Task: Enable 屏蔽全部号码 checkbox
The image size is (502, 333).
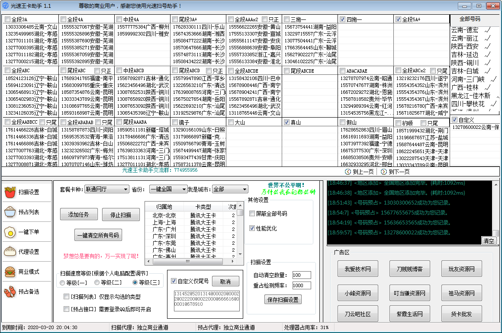Action: pos(252,214)
